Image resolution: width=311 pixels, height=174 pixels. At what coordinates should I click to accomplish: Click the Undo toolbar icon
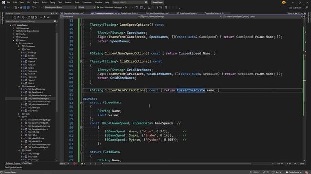(x=33, y=8)
